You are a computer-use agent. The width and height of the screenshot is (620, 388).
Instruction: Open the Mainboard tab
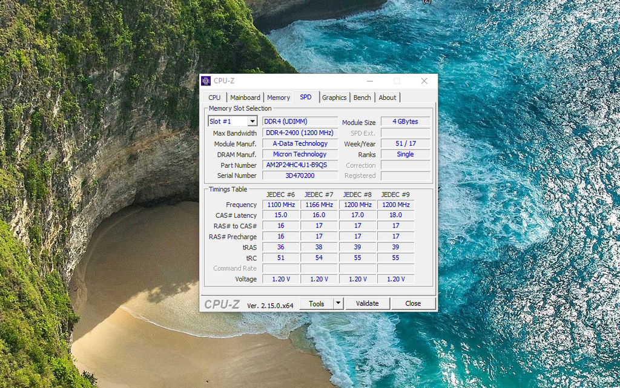point(245,97)
